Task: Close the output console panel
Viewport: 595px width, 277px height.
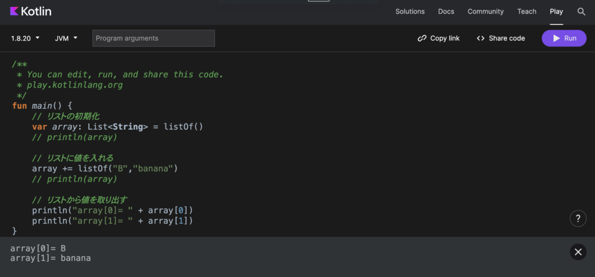Action: click(578, 252)
